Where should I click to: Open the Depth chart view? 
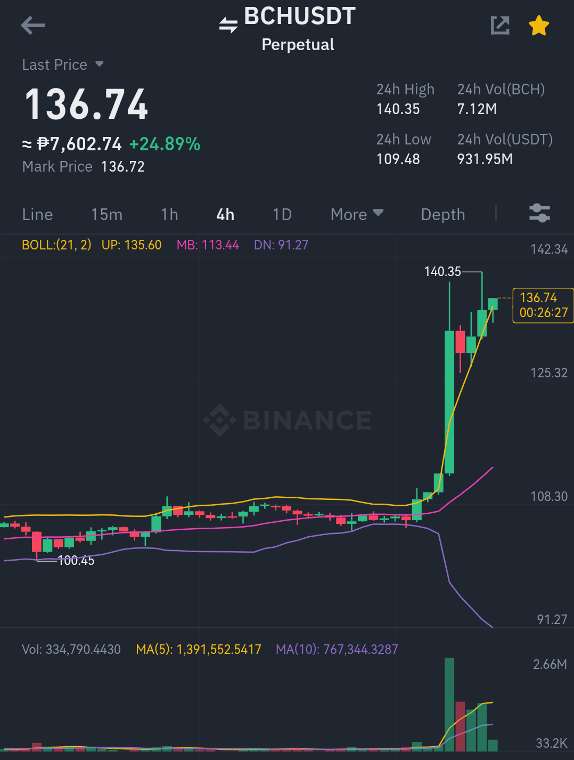[443, 214]
